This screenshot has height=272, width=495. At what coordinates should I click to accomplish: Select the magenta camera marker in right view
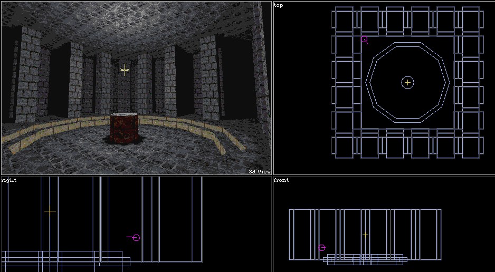pos(134,237)
